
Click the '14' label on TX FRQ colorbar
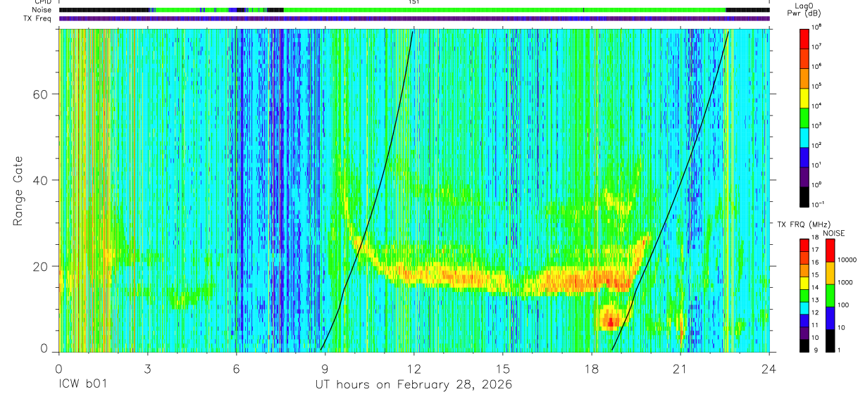tap(814, 289)
